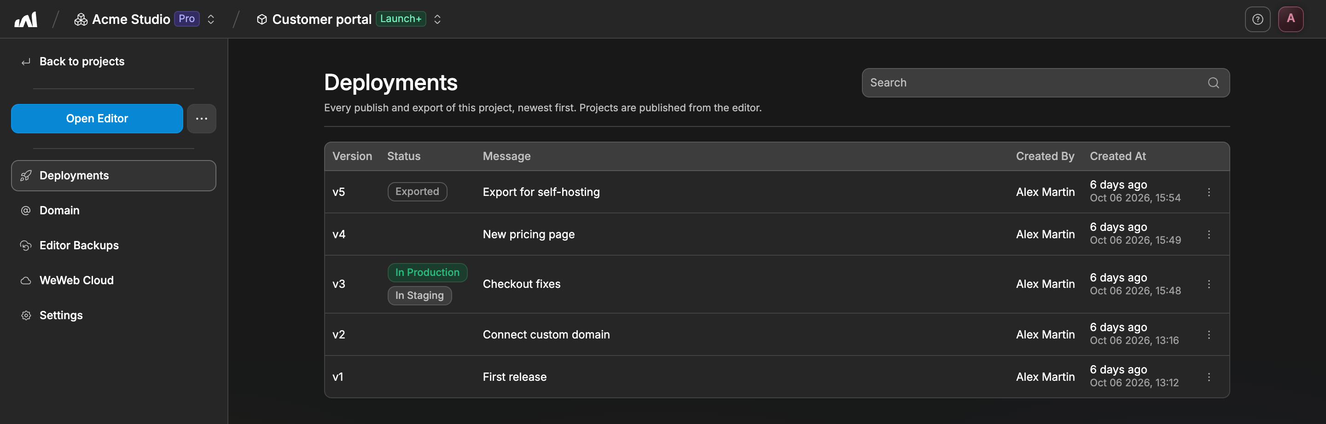Open the help question mark icon

click(1257, 19)
